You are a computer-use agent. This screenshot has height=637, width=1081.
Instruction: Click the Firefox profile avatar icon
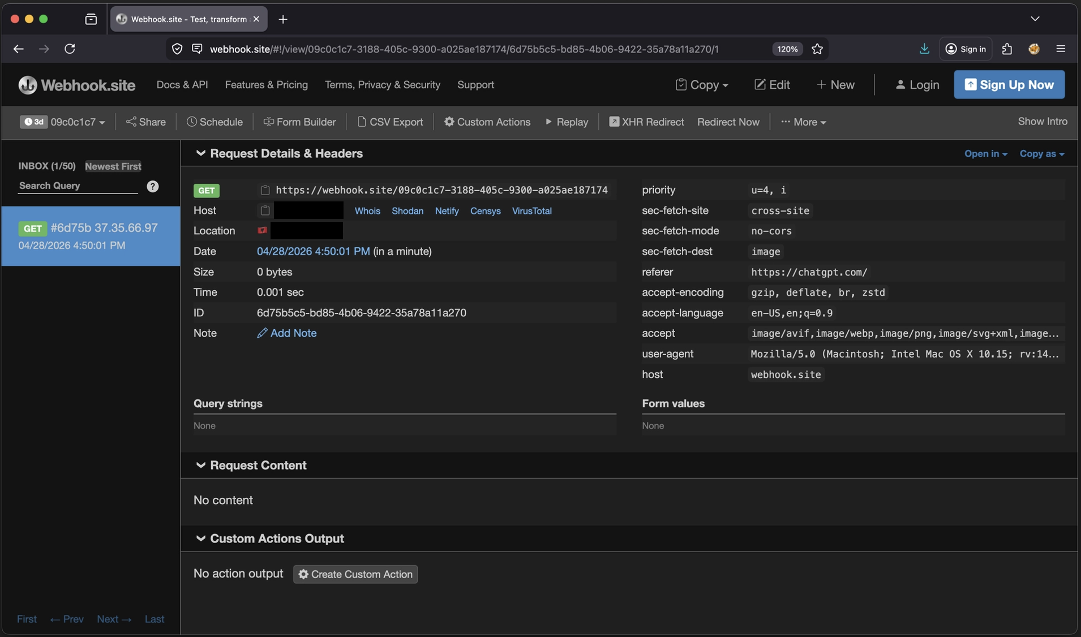point(1034,49)
